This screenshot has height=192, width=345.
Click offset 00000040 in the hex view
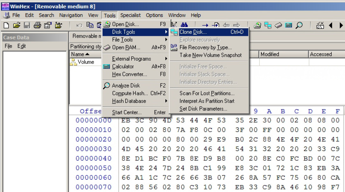[93, 158]
